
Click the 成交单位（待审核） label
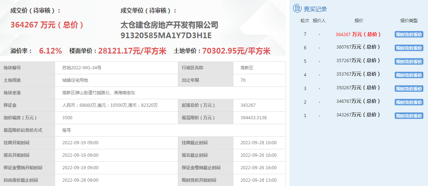pyautogui.click(x=149, y=11)
